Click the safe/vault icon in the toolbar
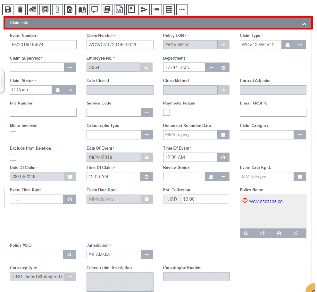 coord(45,10)
